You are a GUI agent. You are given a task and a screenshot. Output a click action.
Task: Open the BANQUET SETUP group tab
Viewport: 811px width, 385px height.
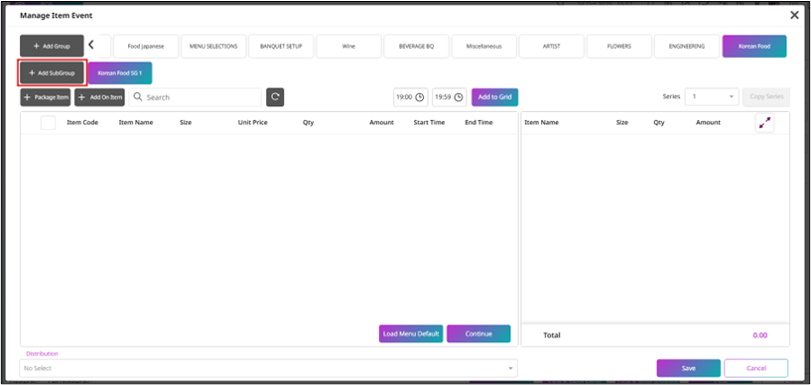coord(281,46)
